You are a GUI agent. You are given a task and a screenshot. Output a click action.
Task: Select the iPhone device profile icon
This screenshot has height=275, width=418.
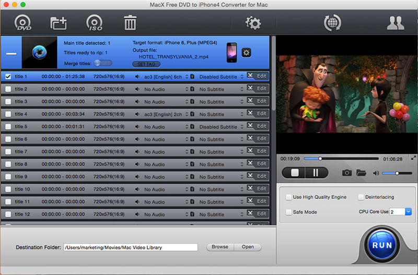point(231,53)
